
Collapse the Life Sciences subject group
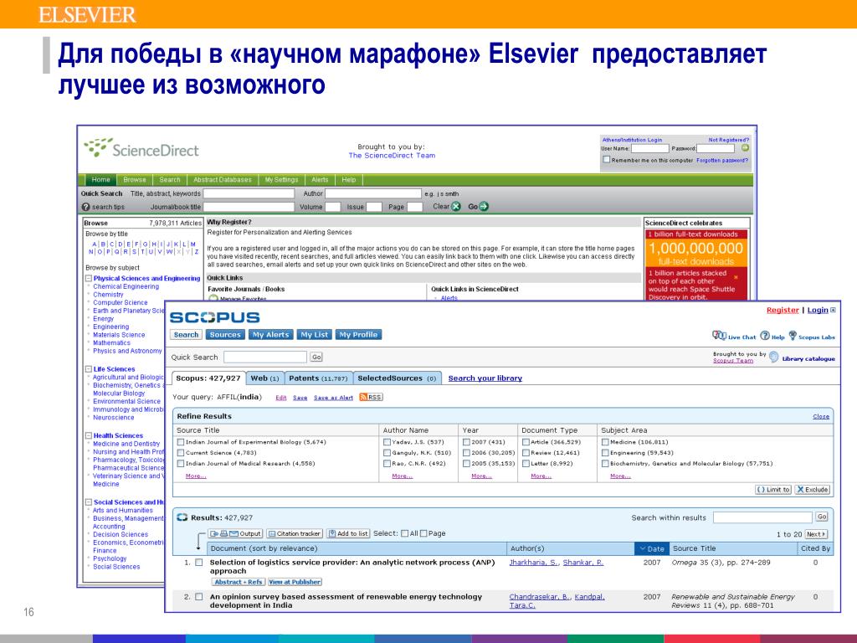click(x=89, y=369)
